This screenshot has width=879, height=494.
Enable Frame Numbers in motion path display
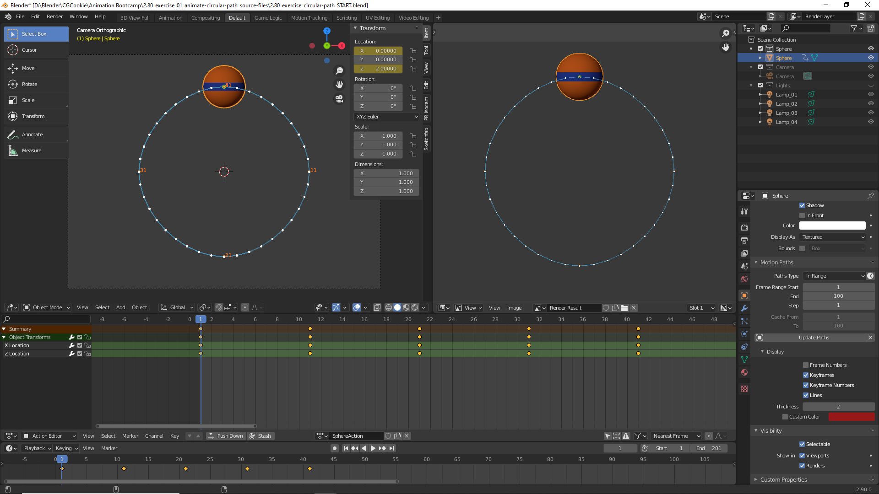(x=805, y=365)
